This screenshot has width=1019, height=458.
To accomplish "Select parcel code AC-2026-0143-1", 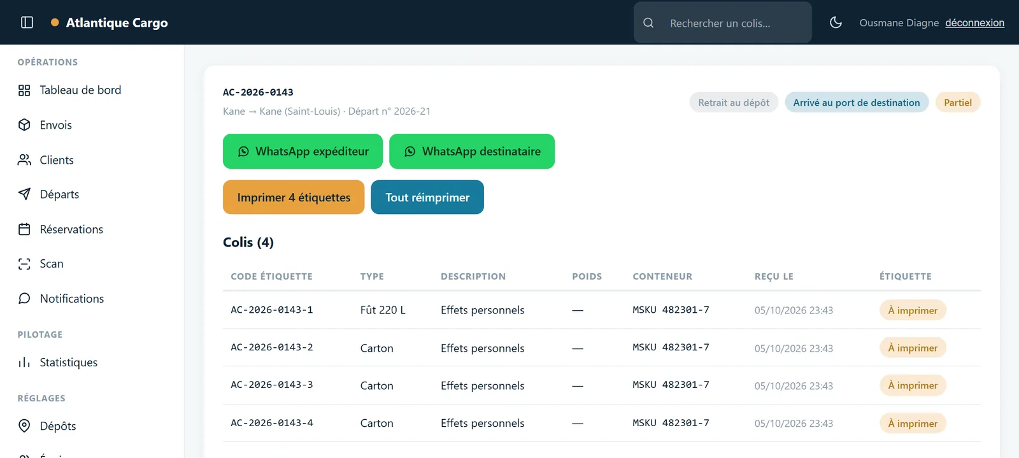I will [272, 310].
